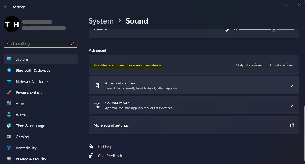305x164 pixels.
Task: Click the Find a setting search box
Action: click(37, 43)
